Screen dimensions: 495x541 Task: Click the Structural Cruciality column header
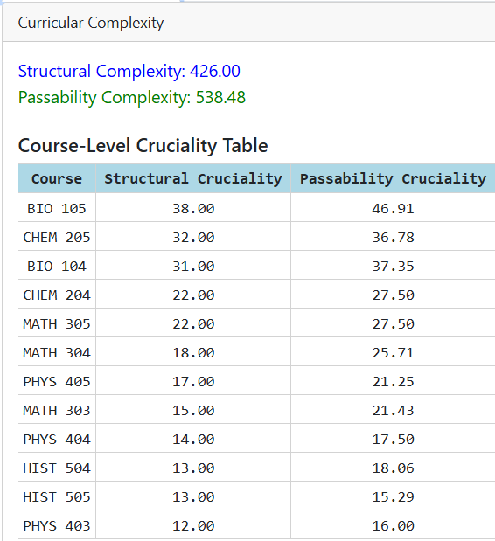coord(193,178)
